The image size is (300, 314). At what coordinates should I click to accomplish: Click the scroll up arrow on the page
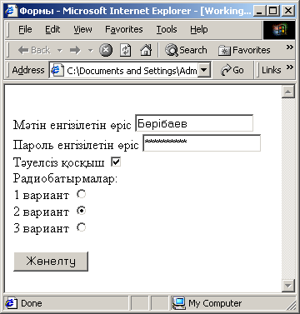coord(288,92)
